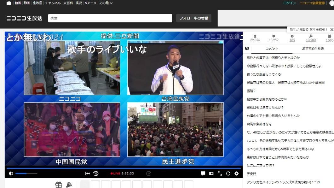Jump to the stream beginning

click(87, 173)
